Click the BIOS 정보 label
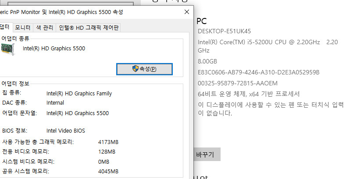Image resolution: width=364 pixels, height=179 pixels. pyautogui.click(x=14, y=130)
